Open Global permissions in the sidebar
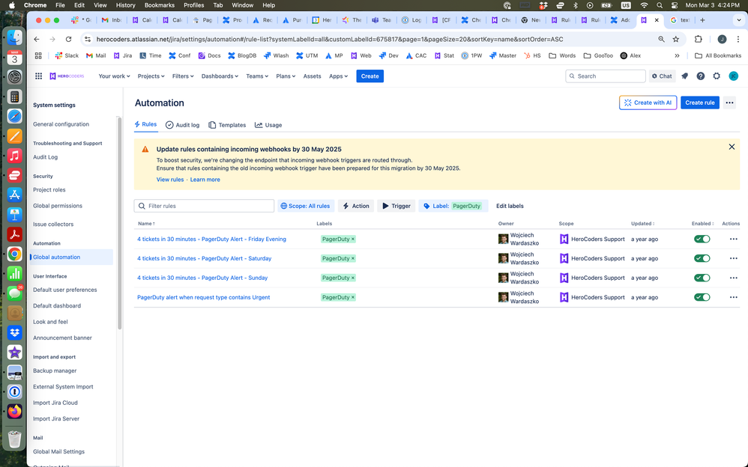 point(58,206)
